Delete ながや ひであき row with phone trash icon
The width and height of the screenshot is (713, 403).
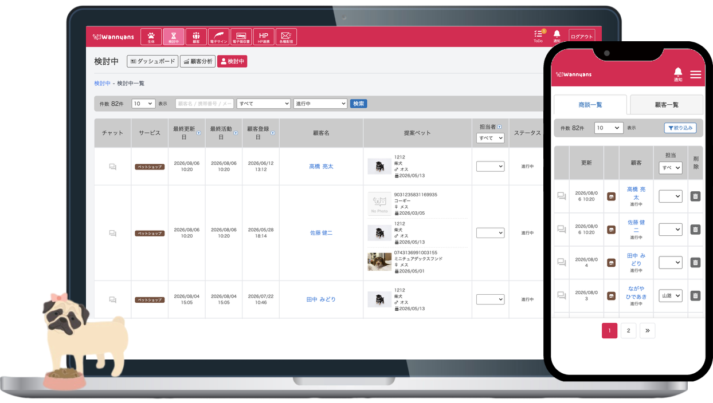pos(695,296)
